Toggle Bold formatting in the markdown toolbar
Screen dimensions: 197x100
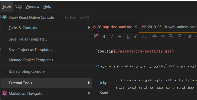[104, 36]
